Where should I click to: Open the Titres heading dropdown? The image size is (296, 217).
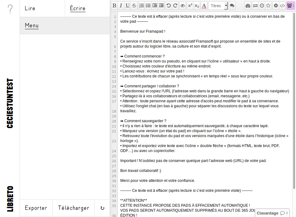pyautogui.click(x=218, y=6)
